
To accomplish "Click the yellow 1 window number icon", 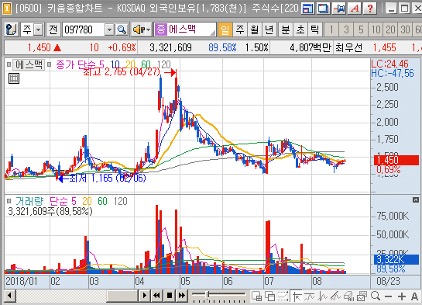I will pyautogui.click(x=6, y=8).
